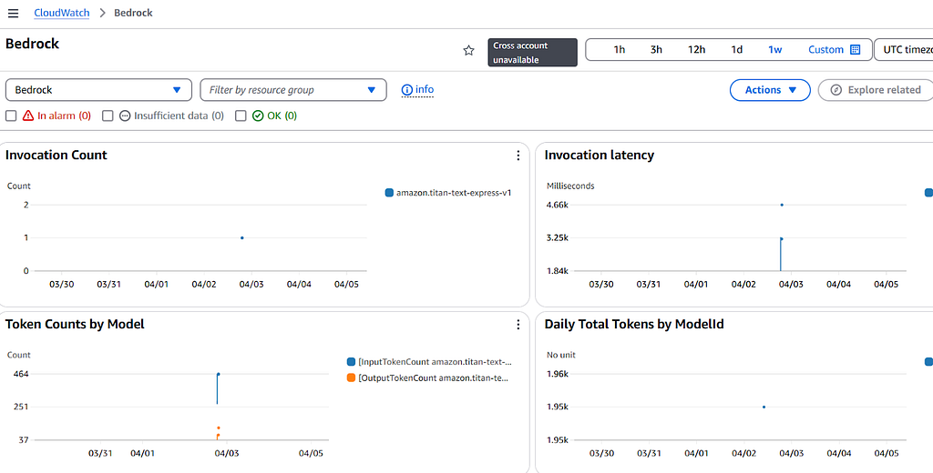
Task: Open the Bedrock service dropdown
Action: pyautogui.click(x=98, y=90)
